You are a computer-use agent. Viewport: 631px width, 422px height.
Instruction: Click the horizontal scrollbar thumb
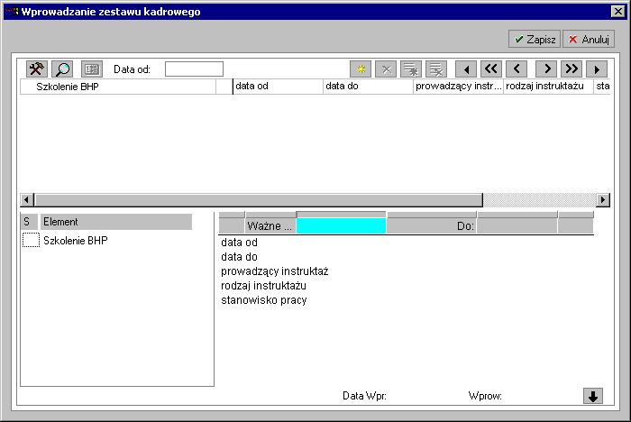pos(259,199)
